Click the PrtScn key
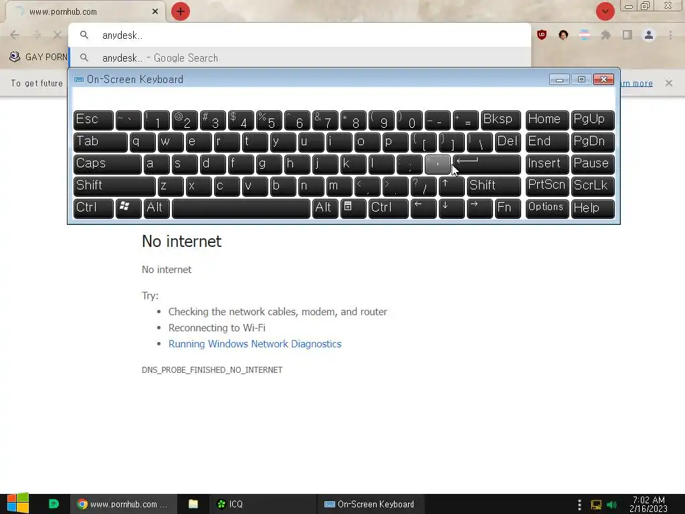685x514 pixels. (x=547, y=186)
